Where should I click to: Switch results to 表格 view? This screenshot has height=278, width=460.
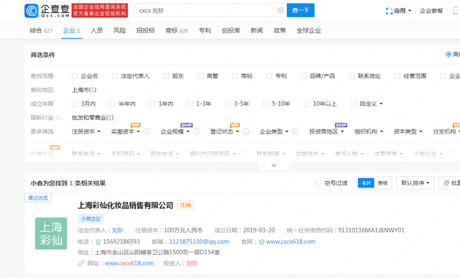[x=382, y=183]
